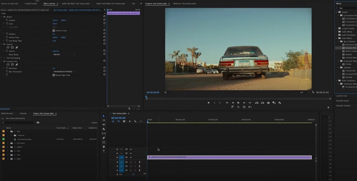Image resolution: width=357 pixels, height=181 pixels.
Task: Play the sequence in Program Monitor
Action: click(x=238, y=103)
